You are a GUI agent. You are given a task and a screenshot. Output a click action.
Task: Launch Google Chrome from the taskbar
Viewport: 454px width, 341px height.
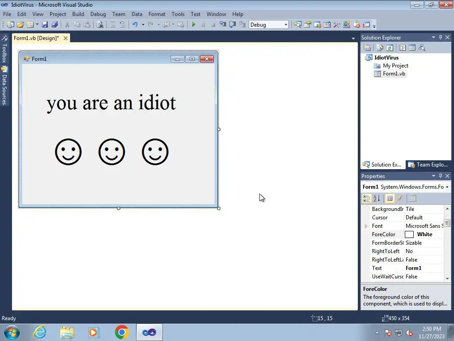pos(121,332)
